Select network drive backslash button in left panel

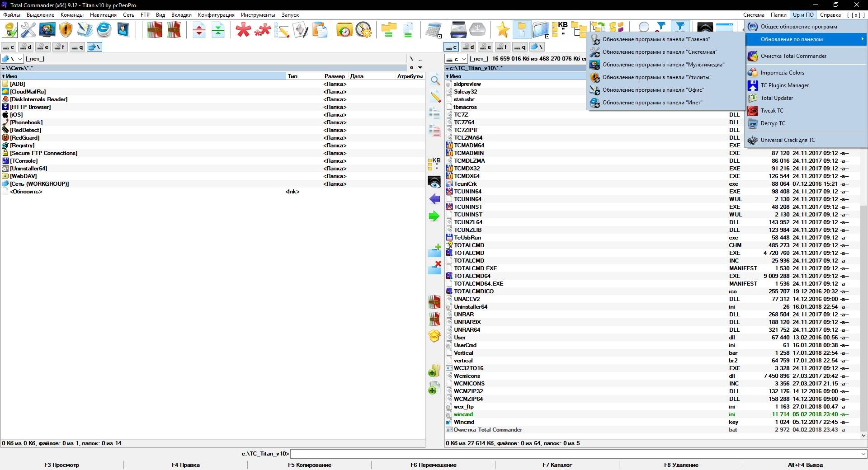coord(94,47)
